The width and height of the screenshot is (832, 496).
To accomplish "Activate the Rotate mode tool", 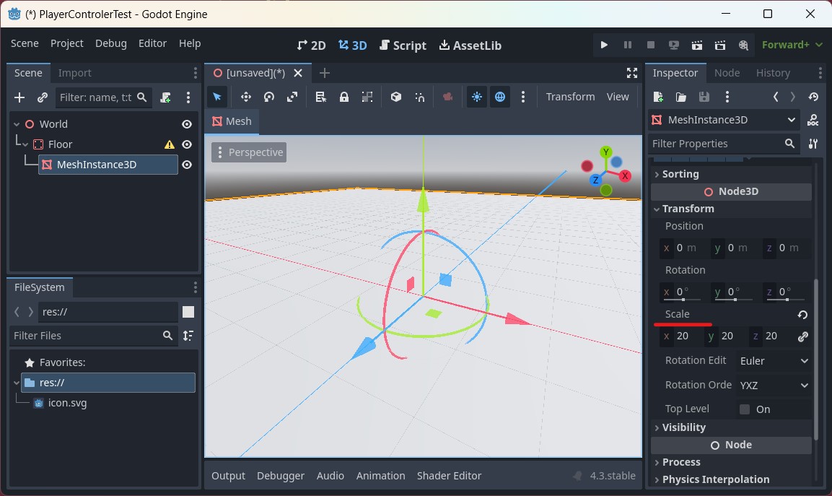I will pos(268,96).
